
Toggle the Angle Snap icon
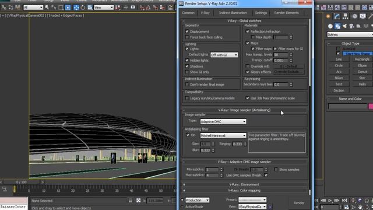(149, 8)
